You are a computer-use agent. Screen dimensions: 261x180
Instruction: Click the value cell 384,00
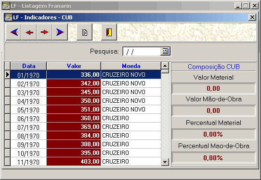coord(74,135)
